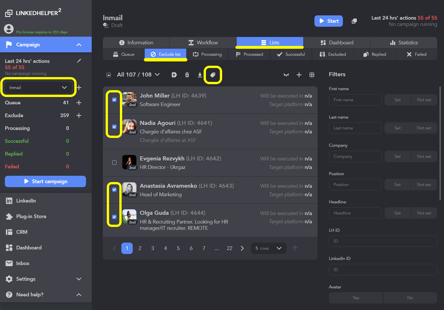The image size is (444, 310).
Task: Click the grid columns icon
Action: [312, 75]
